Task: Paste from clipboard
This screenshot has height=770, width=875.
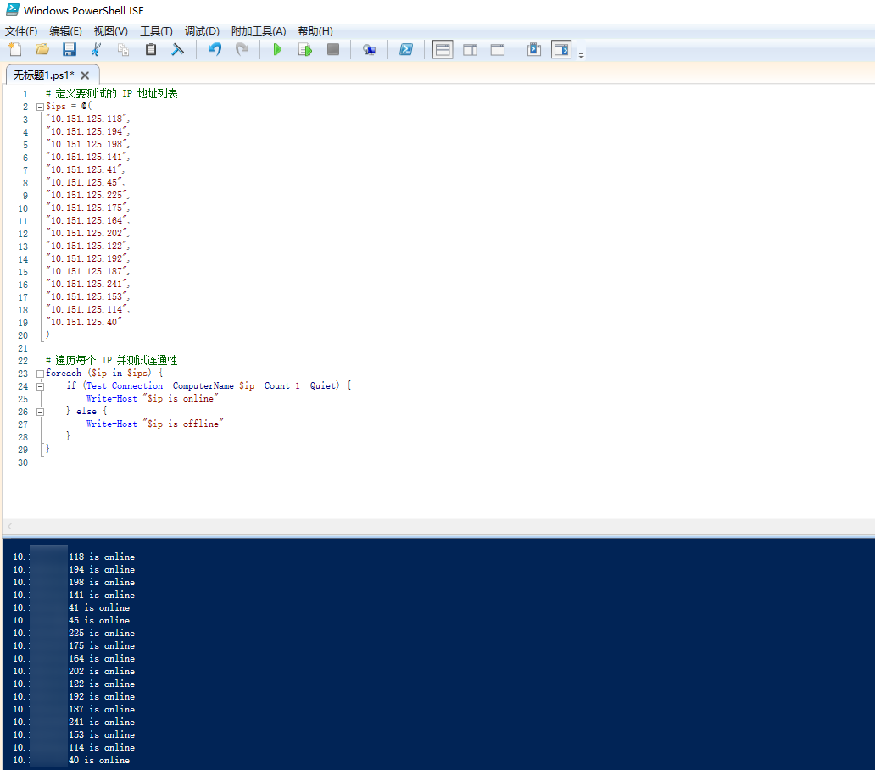Action: 151,50
